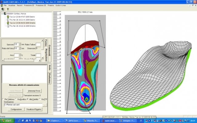Switch to the Esplora risorse taskbar button
Image resolution: width=197 pixels, height=123 pixels.
pyautogui.click(x=55, y=121)
